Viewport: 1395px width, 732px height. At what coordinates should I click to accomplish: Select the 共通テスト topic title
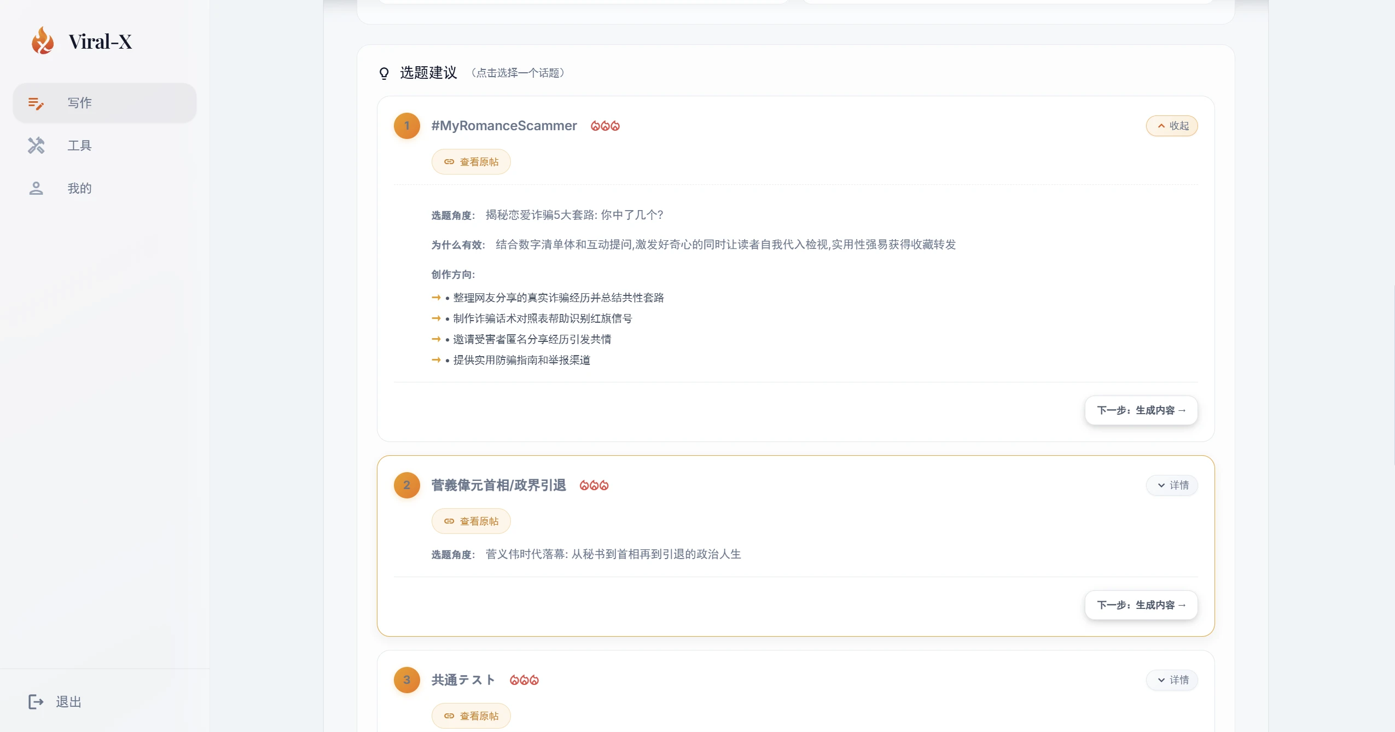point(463,680)
